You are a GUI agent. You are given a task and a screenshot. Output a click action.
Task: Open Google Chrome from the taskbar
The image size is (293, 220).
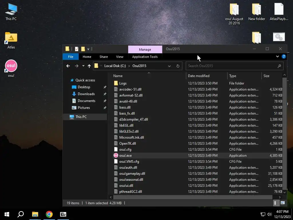pyautogui.click(x=49, y=214)
